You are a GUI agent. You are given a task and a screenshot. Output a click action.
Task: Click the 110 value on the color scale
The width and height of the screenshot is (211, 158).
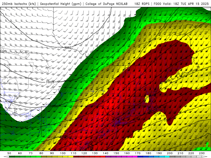point(73,153)
